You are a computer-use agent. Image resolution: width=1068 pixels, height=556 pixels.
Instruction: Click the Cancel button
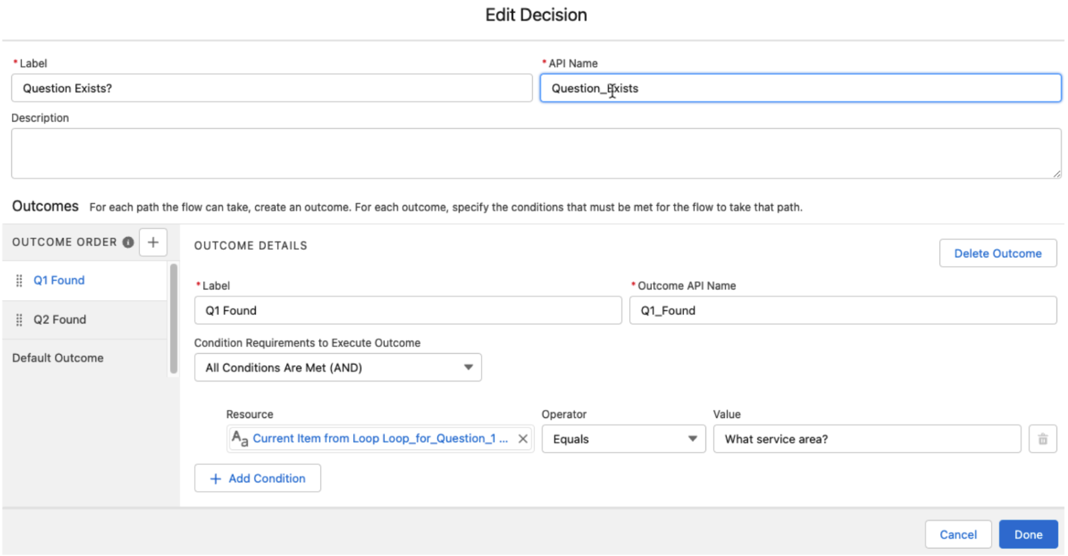point(958,535)
